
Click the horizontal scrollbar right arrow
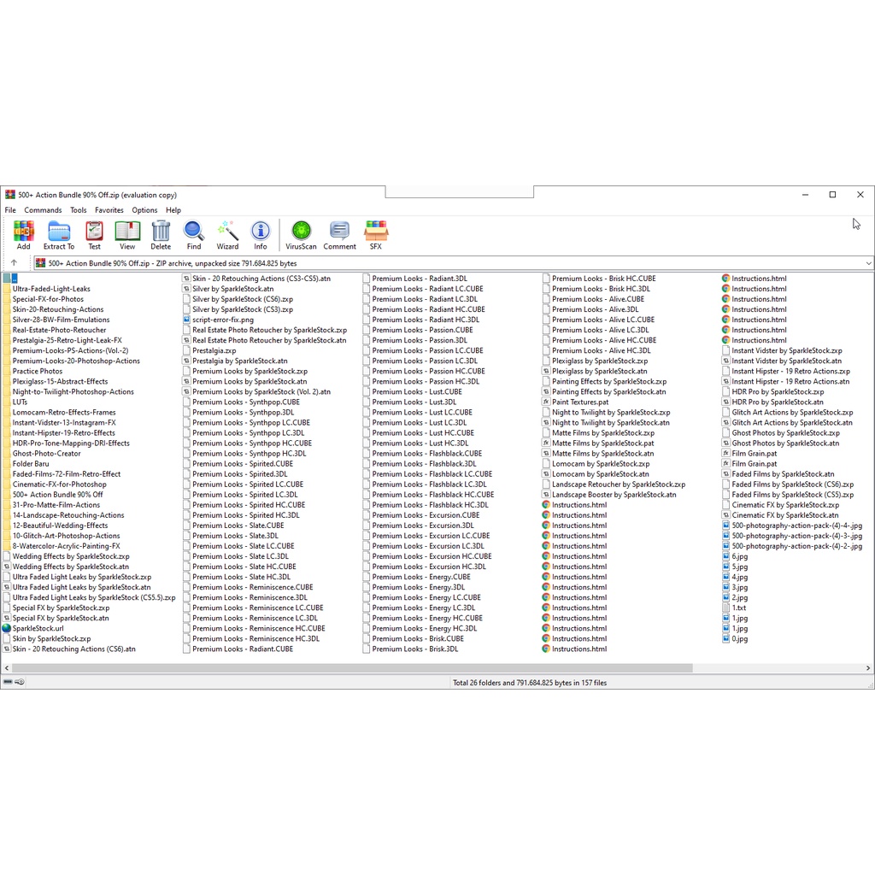coord(869,668)
